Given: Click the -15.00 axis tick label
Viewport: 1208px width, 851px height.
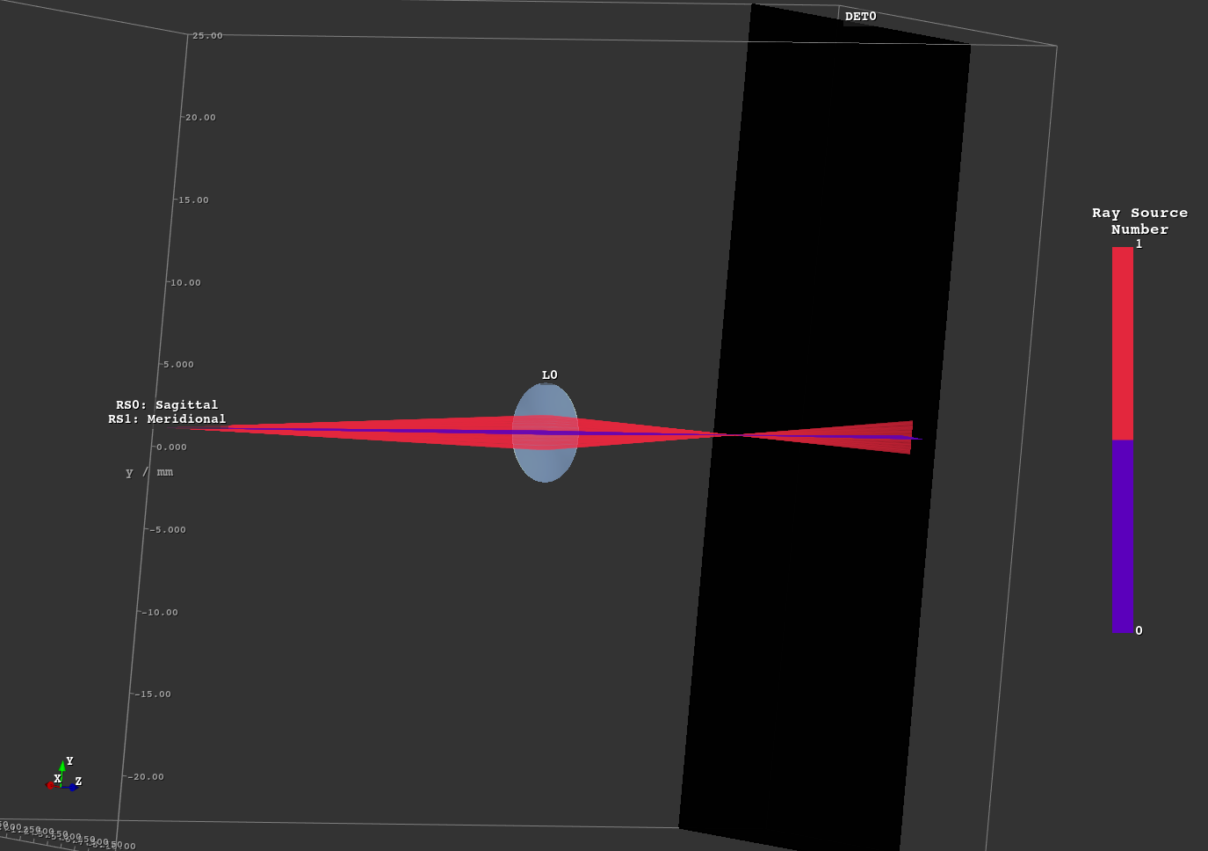Looking at the screenshot, I should tap(154, 695).
